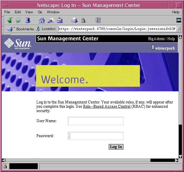Click the winterpark server name
Image resolution: width=184 pixels, height=172 pixels.
pyautogui.click(x=165, y=48)
